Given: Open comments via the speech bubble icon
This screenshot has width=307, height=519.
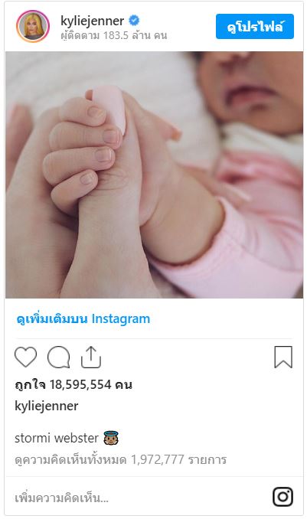Looking at the screenshot, I should pyautogui.click(x=59, y=357).
